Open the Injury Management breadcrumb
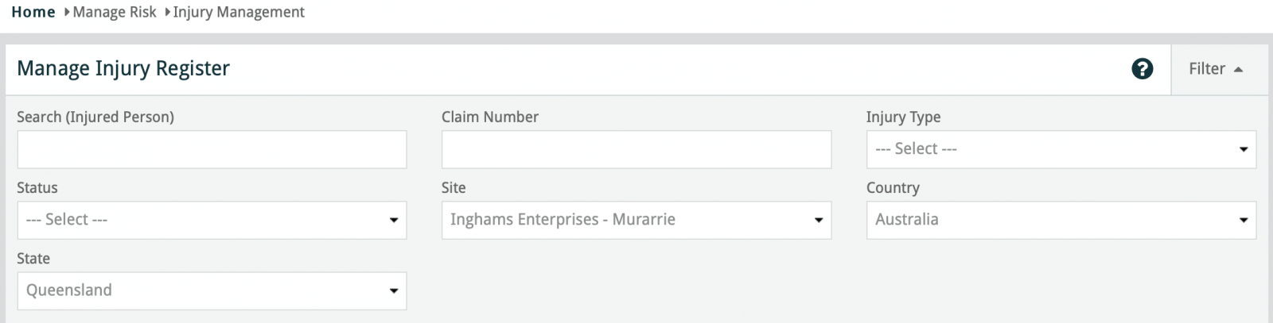This screenshot has width=1273, height=323. coord(239,12)
